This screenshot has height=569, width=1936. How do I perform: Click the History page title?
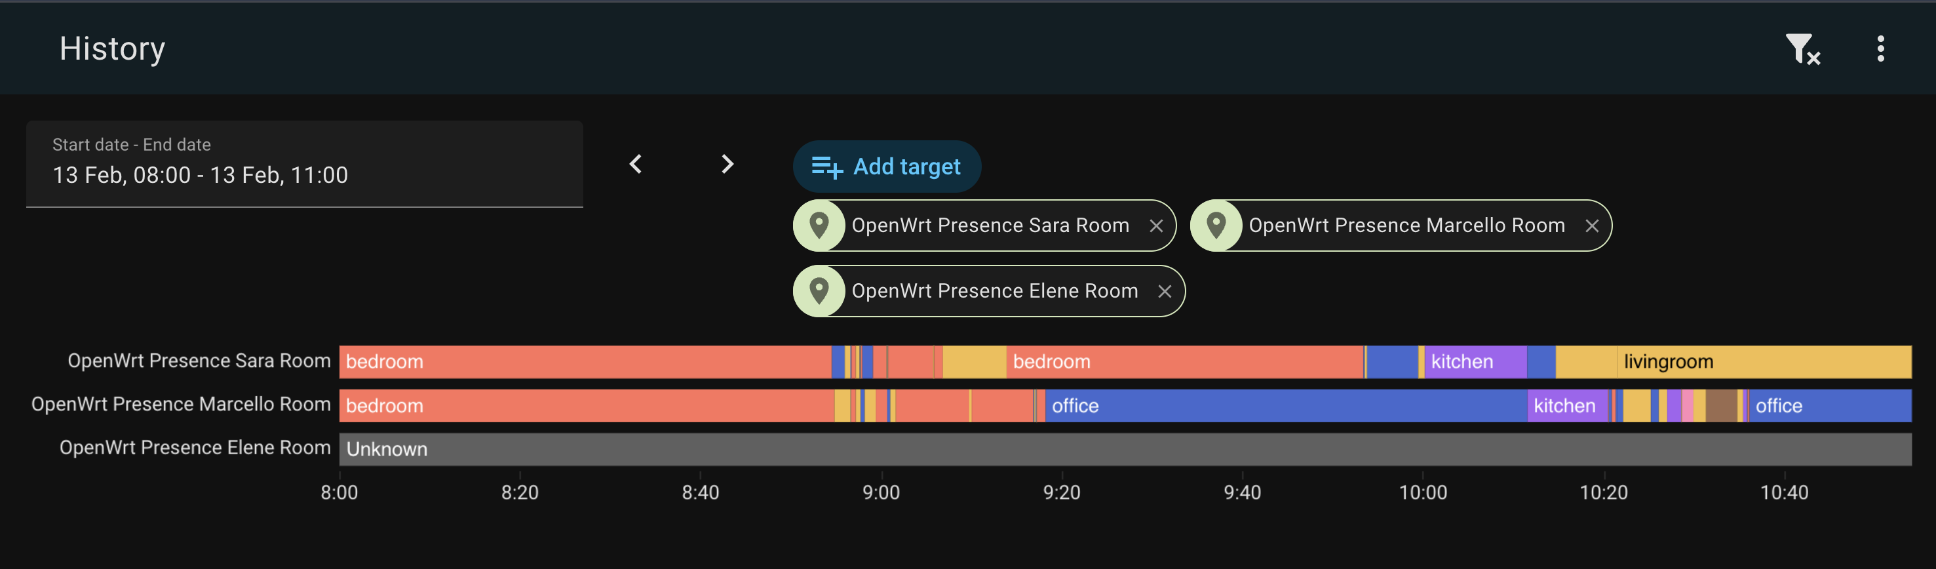[x=112, y=48]
